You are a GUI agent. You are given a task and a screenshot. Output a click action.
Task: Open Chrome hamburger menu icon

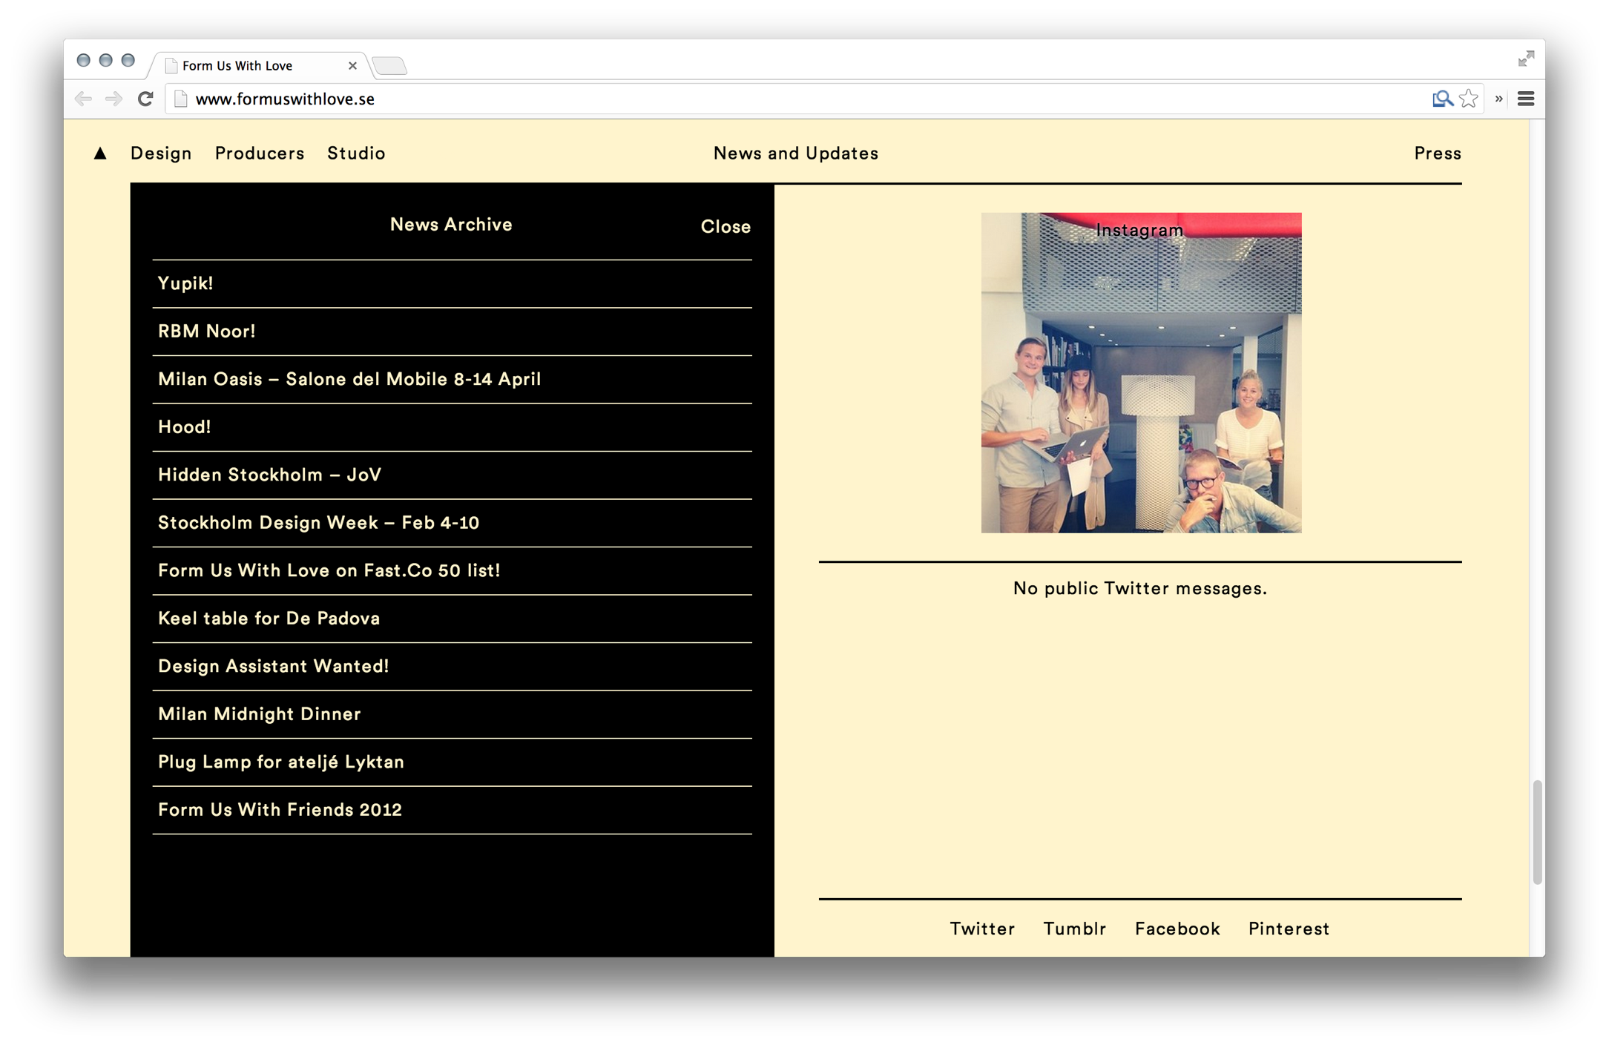[1525, 99]
